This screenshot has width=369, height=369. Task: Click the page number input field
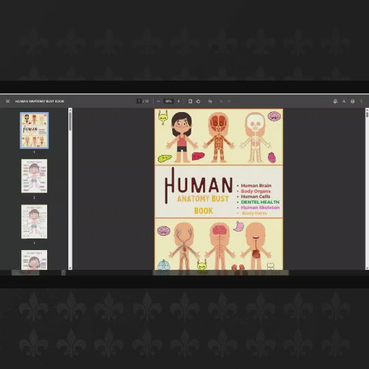coord(139,101)
